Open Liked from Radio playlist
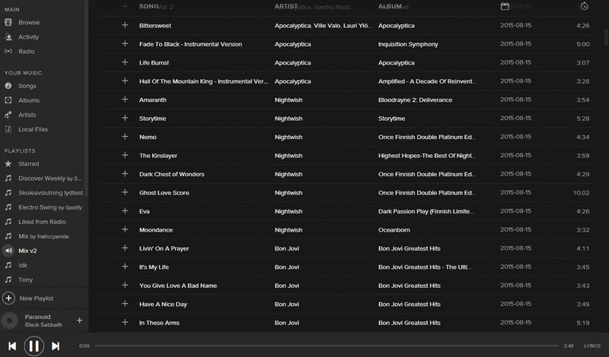This screenshot has width=609, height=357. click(x=42, y=222)
